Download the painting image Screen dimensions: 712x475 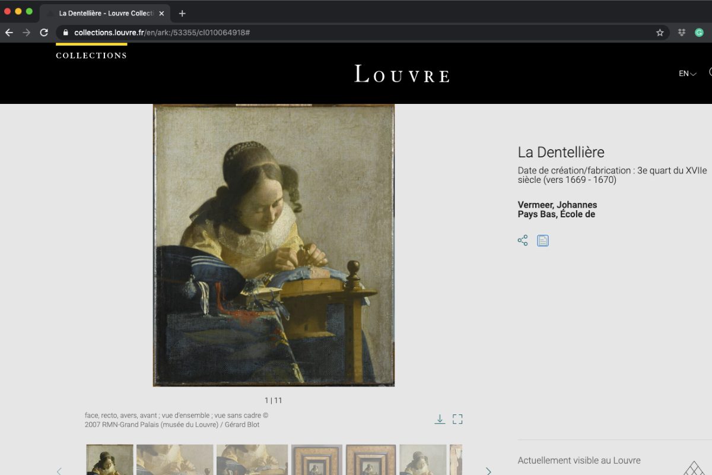coord(440,419)
